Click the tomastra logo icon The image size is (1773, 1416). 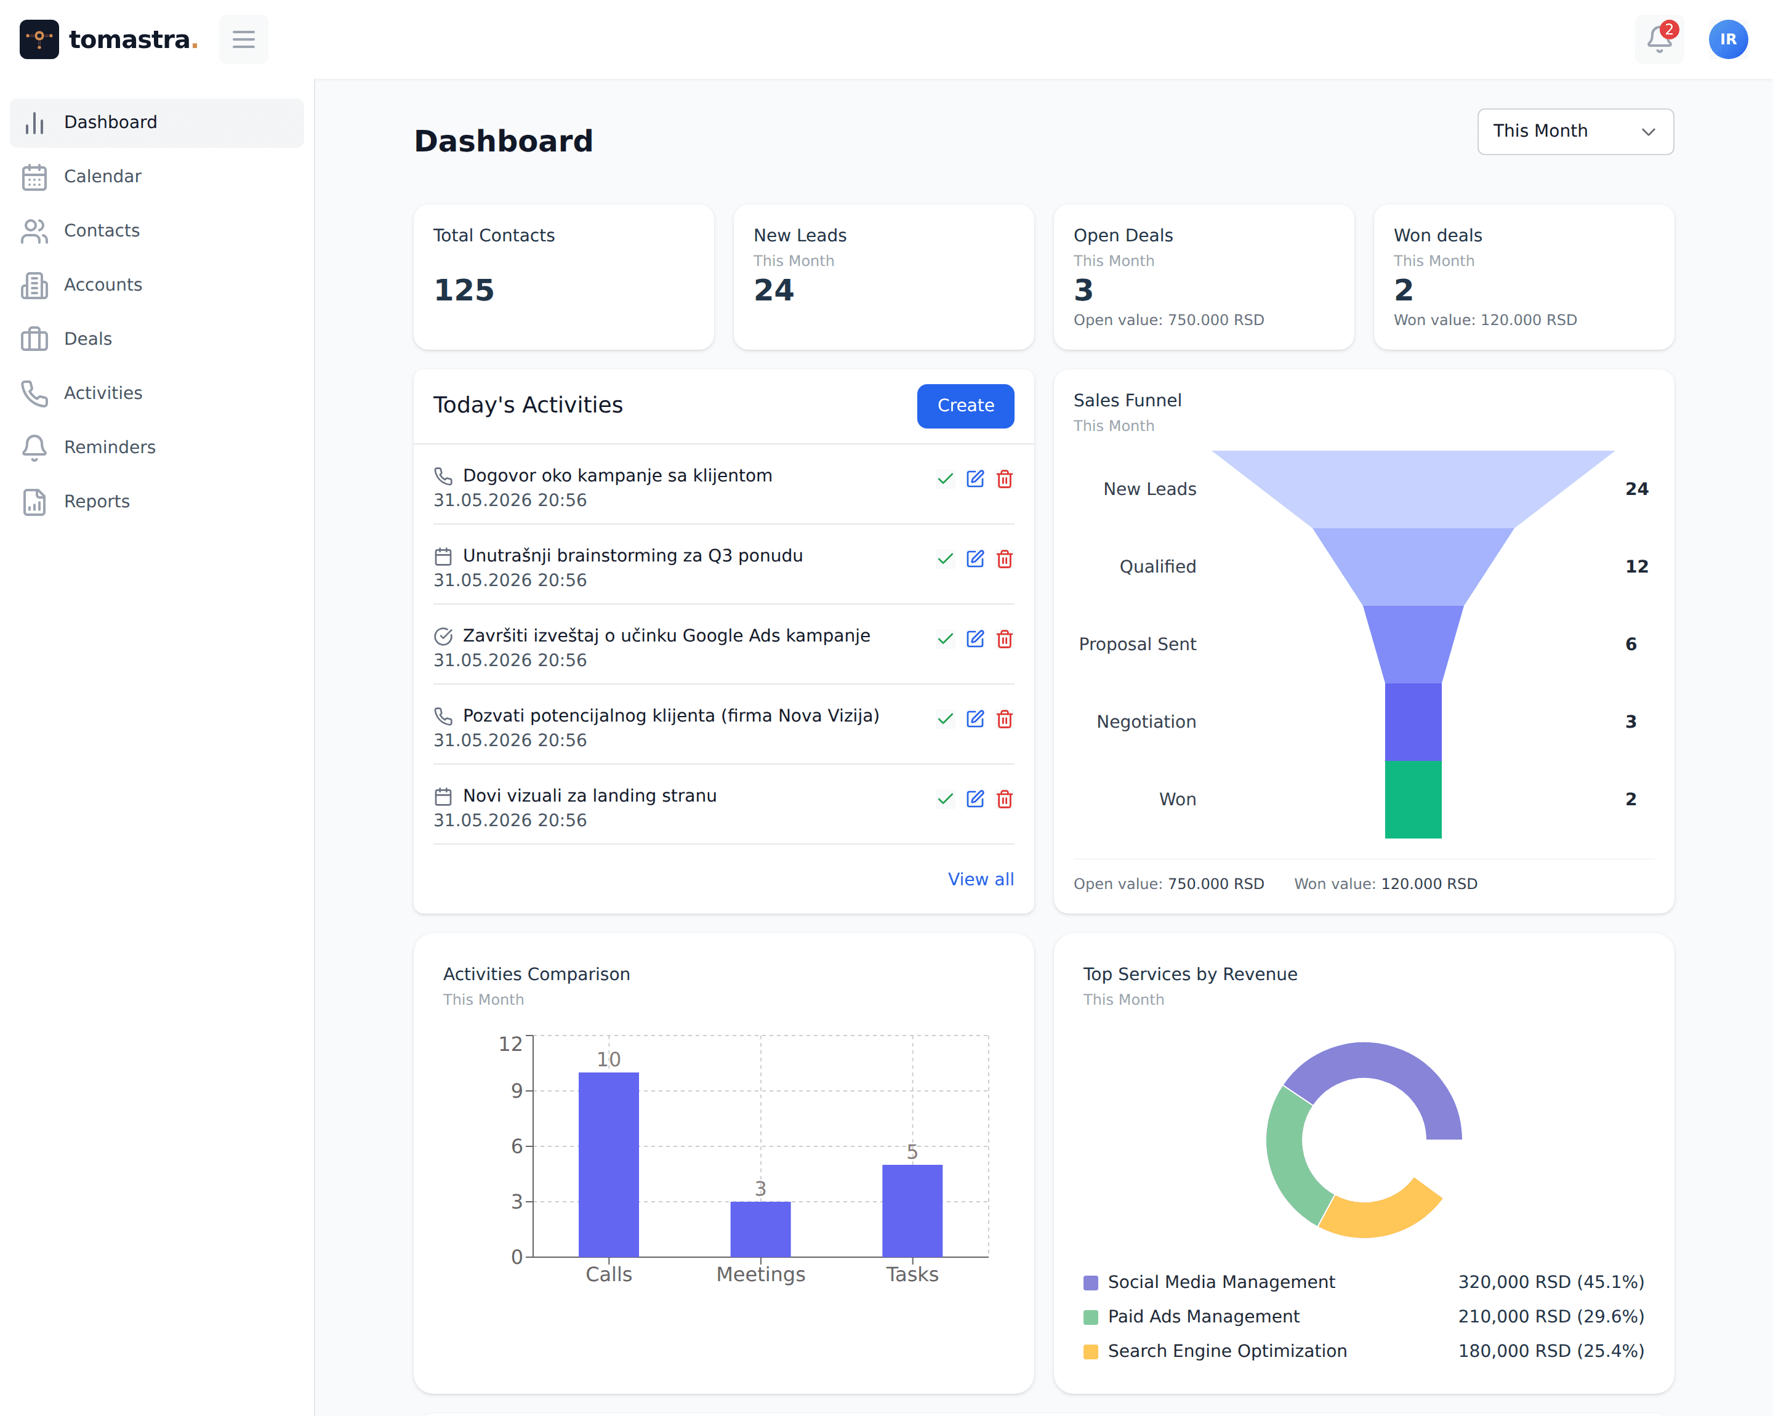click(39, 39)
